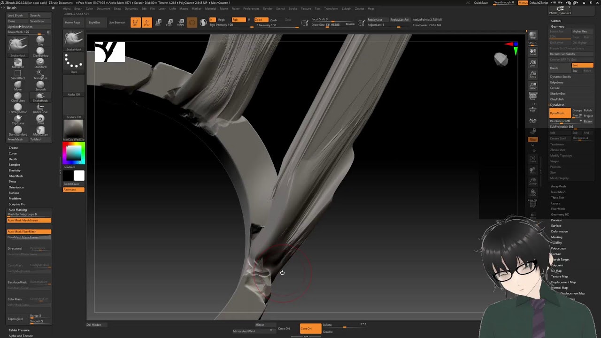Select the Smooth brush

point(40,85)
